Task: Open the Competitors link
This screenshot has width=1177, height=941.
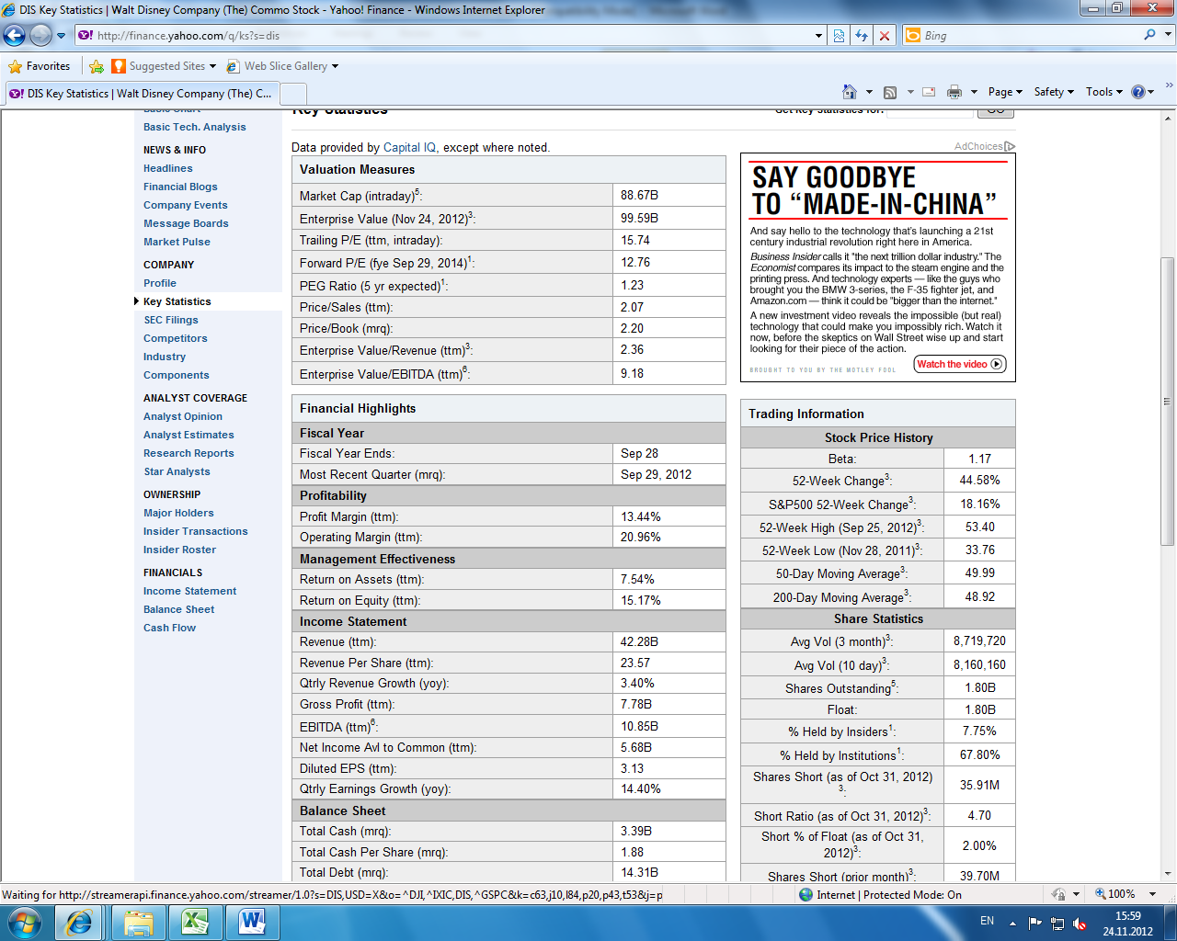Action: click(176, 338)
